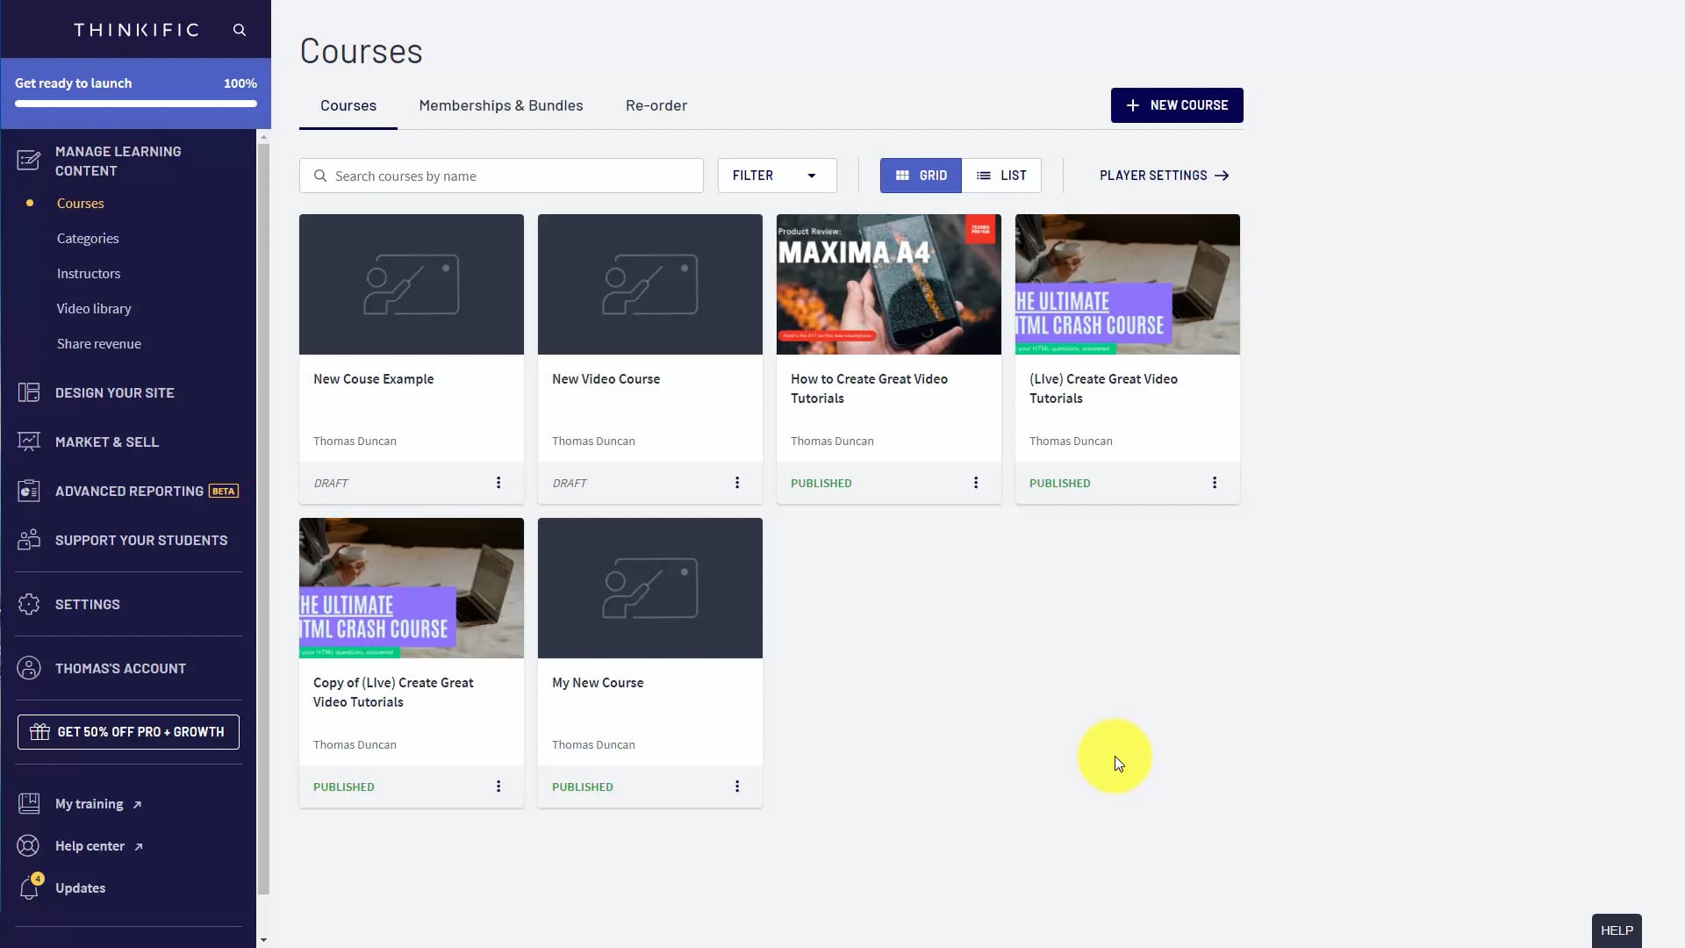Switch to List view
This screenshot has width=1685, height=948.
coord(1001,176)
